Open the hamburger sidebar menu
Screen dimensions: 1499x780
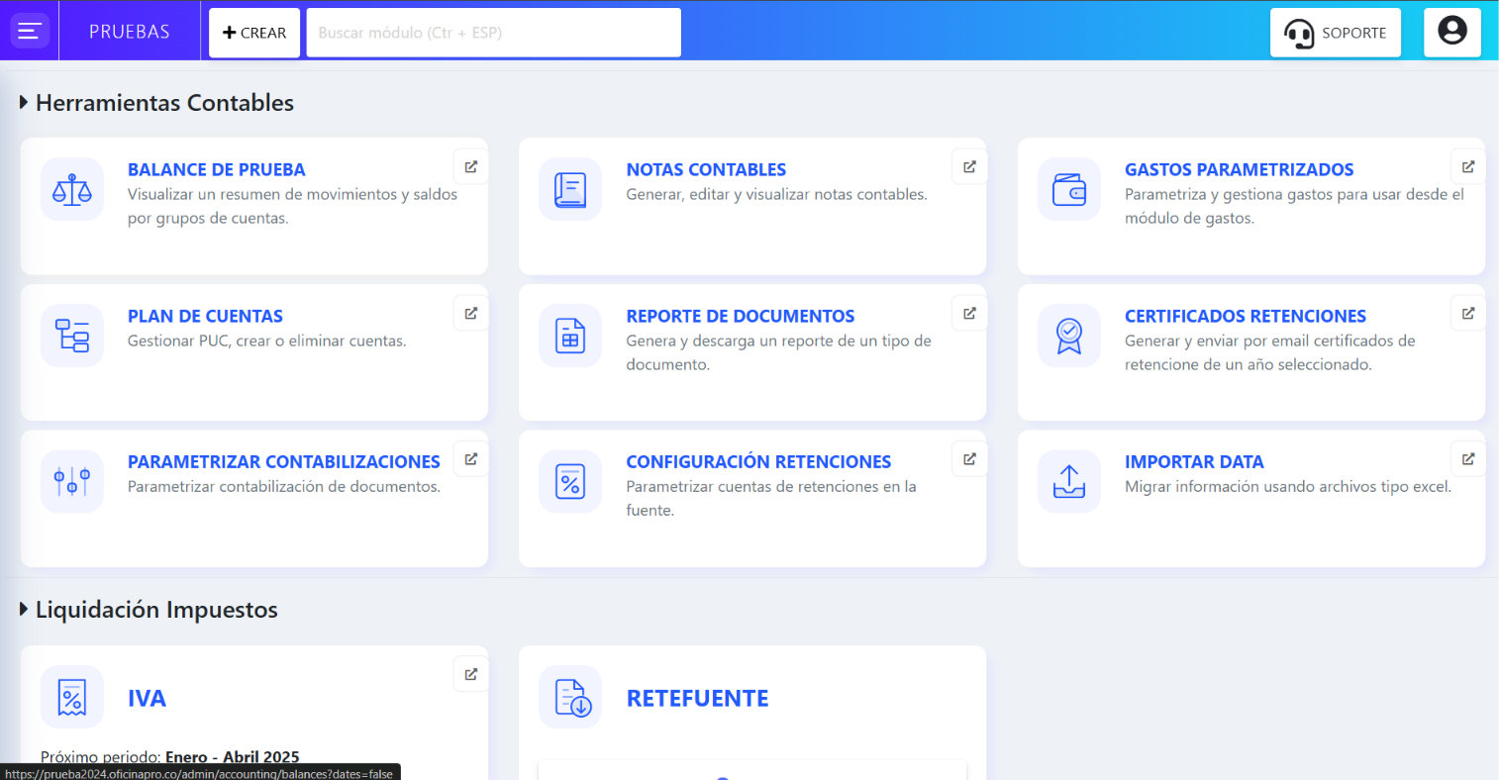[x=30, y=32]
